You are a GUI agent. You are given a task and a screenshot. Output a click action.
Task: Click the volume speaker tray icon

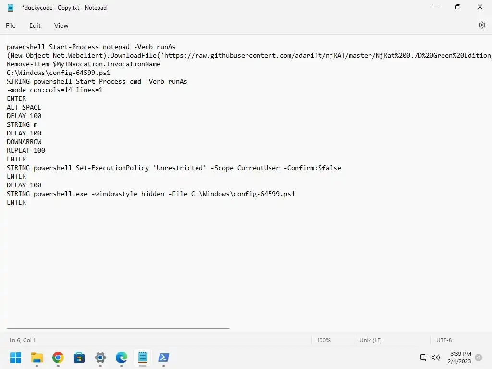click(x=435, y=357)
